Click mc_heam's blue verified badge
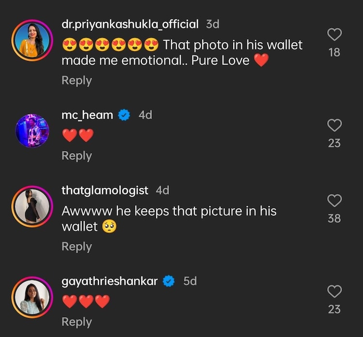363x337 pixels. point(124,115)
